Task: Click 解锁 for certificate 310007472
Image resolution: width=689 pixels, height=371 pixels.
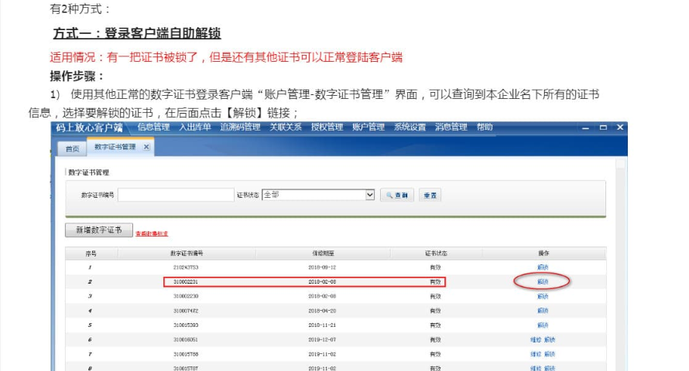Action: tap(543, 311)
